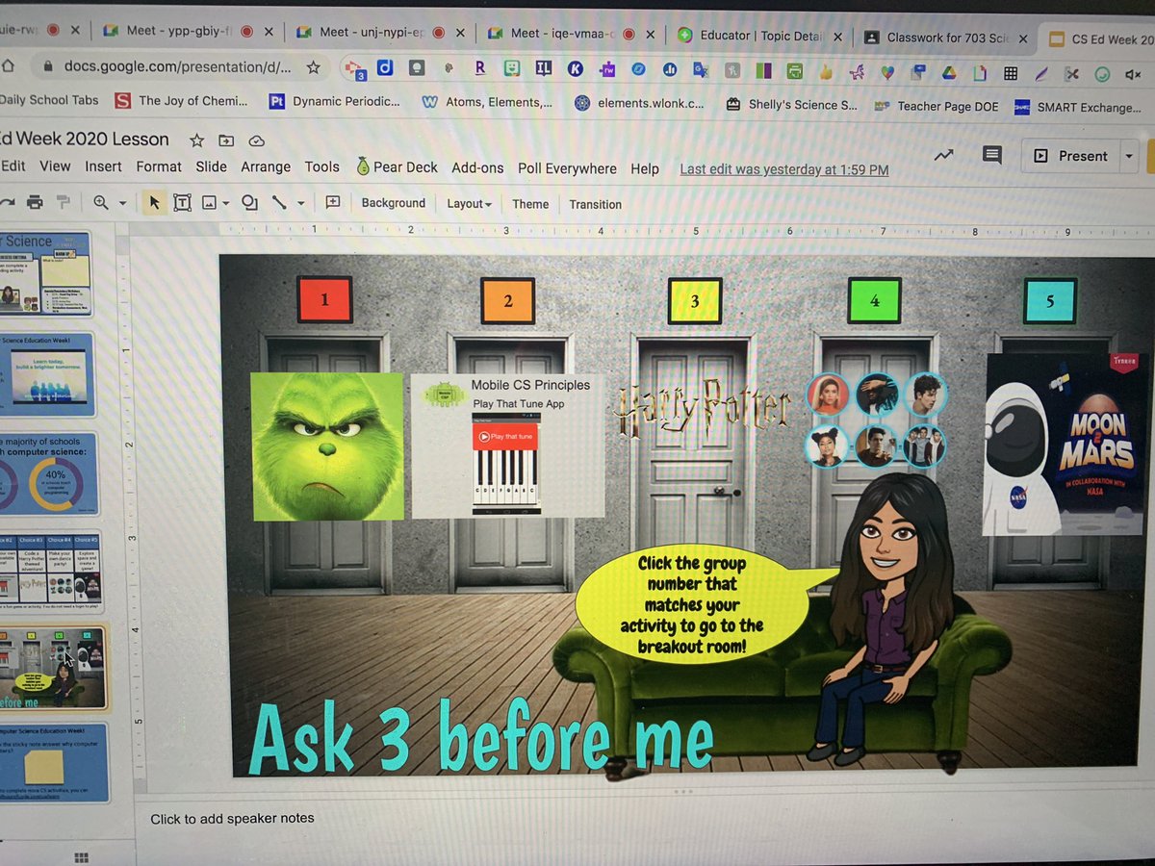
Task: Open the Layout dropdown
Action: [468, 204]
